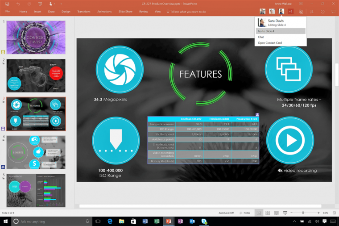Click the Tell me what you want to do box
The image size is (339, 226).
[x=186, y=12]
